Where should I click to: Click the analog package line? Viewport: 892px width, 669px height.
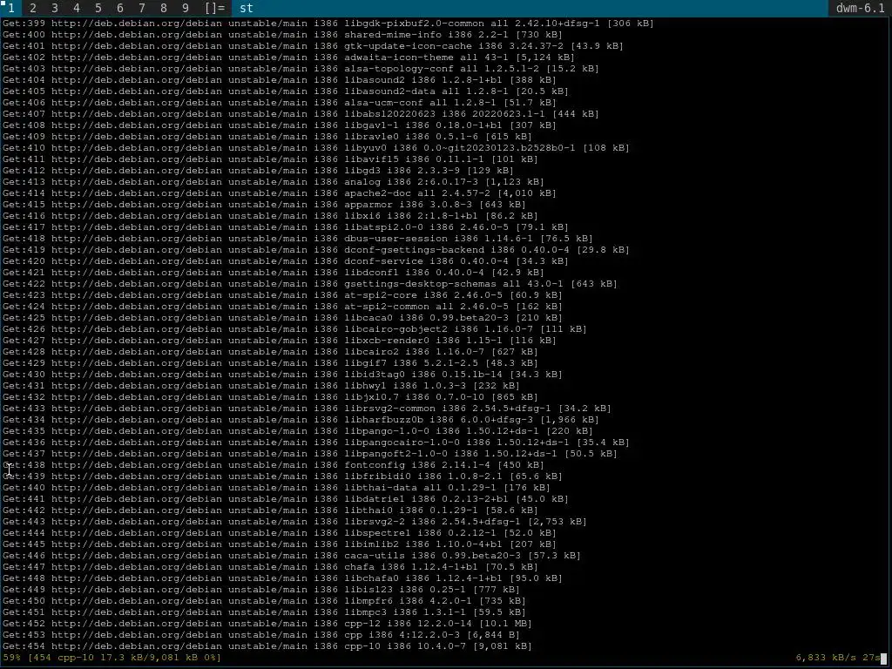pyautogui.click(x=273, y=182)
